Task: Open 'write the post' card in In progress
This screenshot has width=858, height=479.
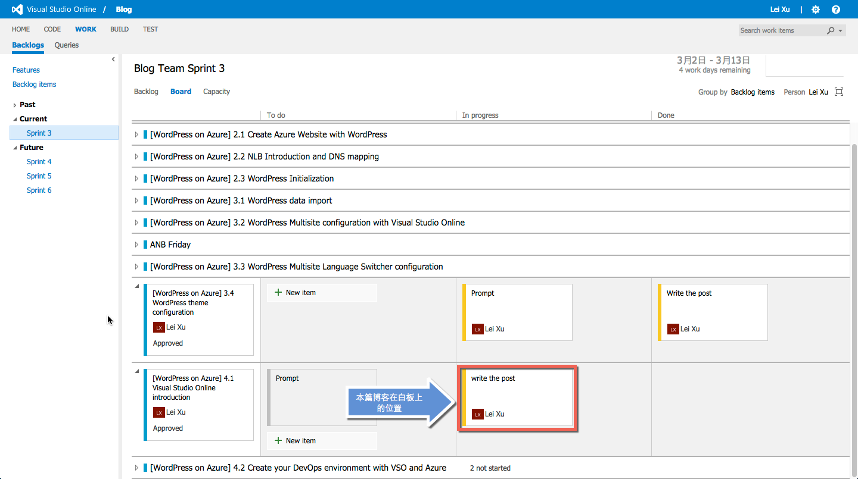Action: point(517,397)
